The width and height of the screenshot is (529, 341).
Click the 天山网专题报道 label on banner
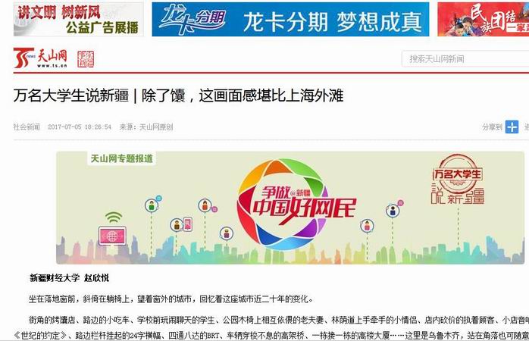click(x=122, y=158)
